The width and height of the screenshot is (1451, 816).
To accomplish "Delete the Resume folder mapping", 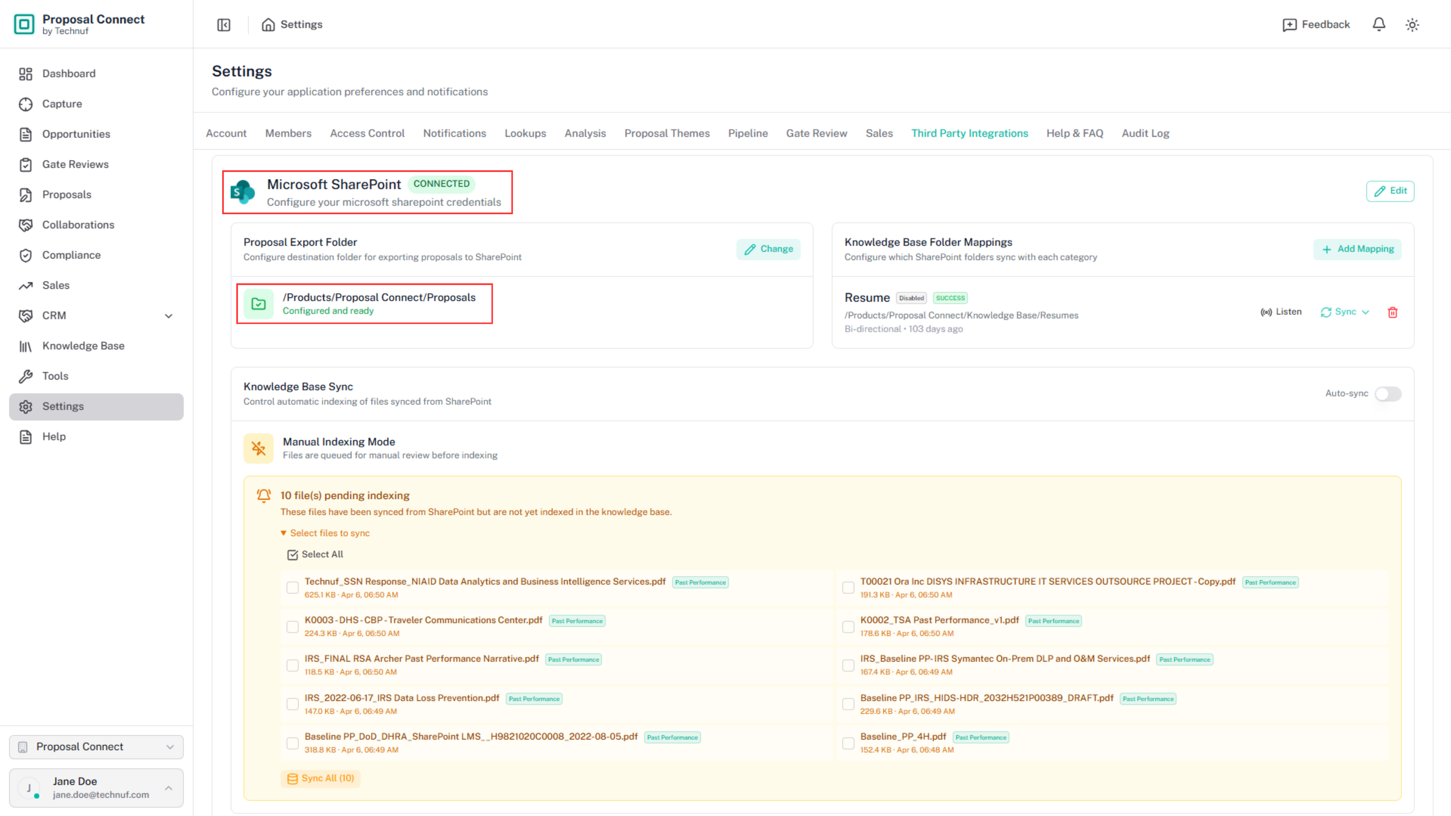I will [1392, 312].
